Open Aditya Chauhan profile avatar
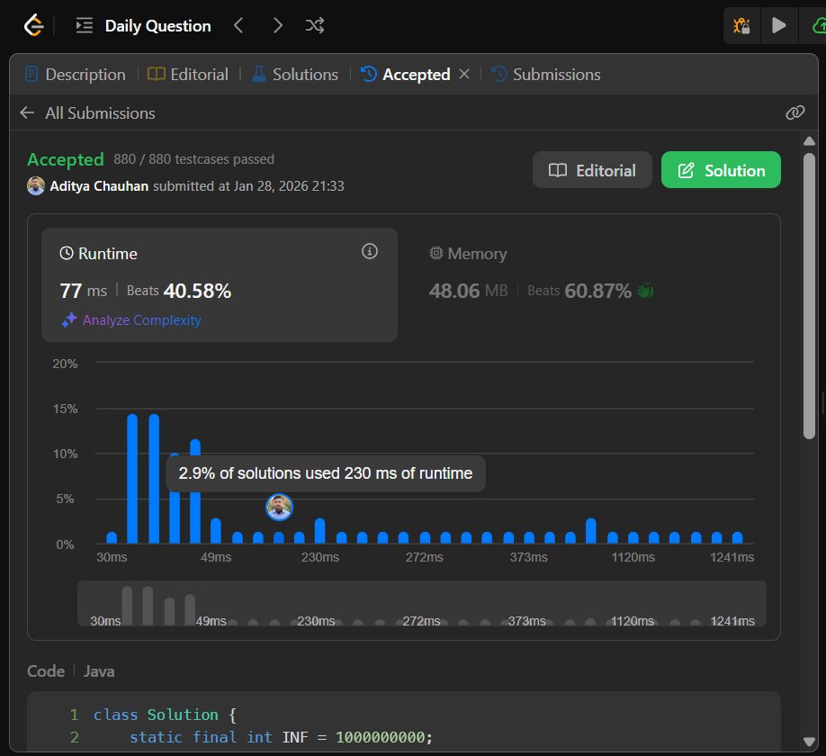The width and height of the screenshot is (826, 756). pos(36,186)
